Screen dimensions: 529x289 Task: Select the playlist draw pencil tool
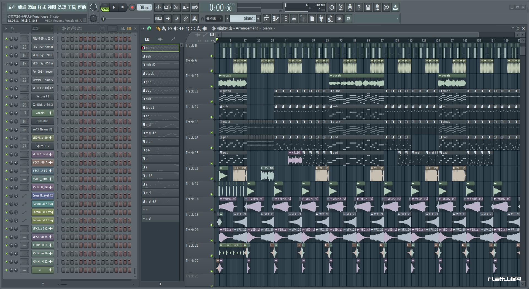[158, 28]
